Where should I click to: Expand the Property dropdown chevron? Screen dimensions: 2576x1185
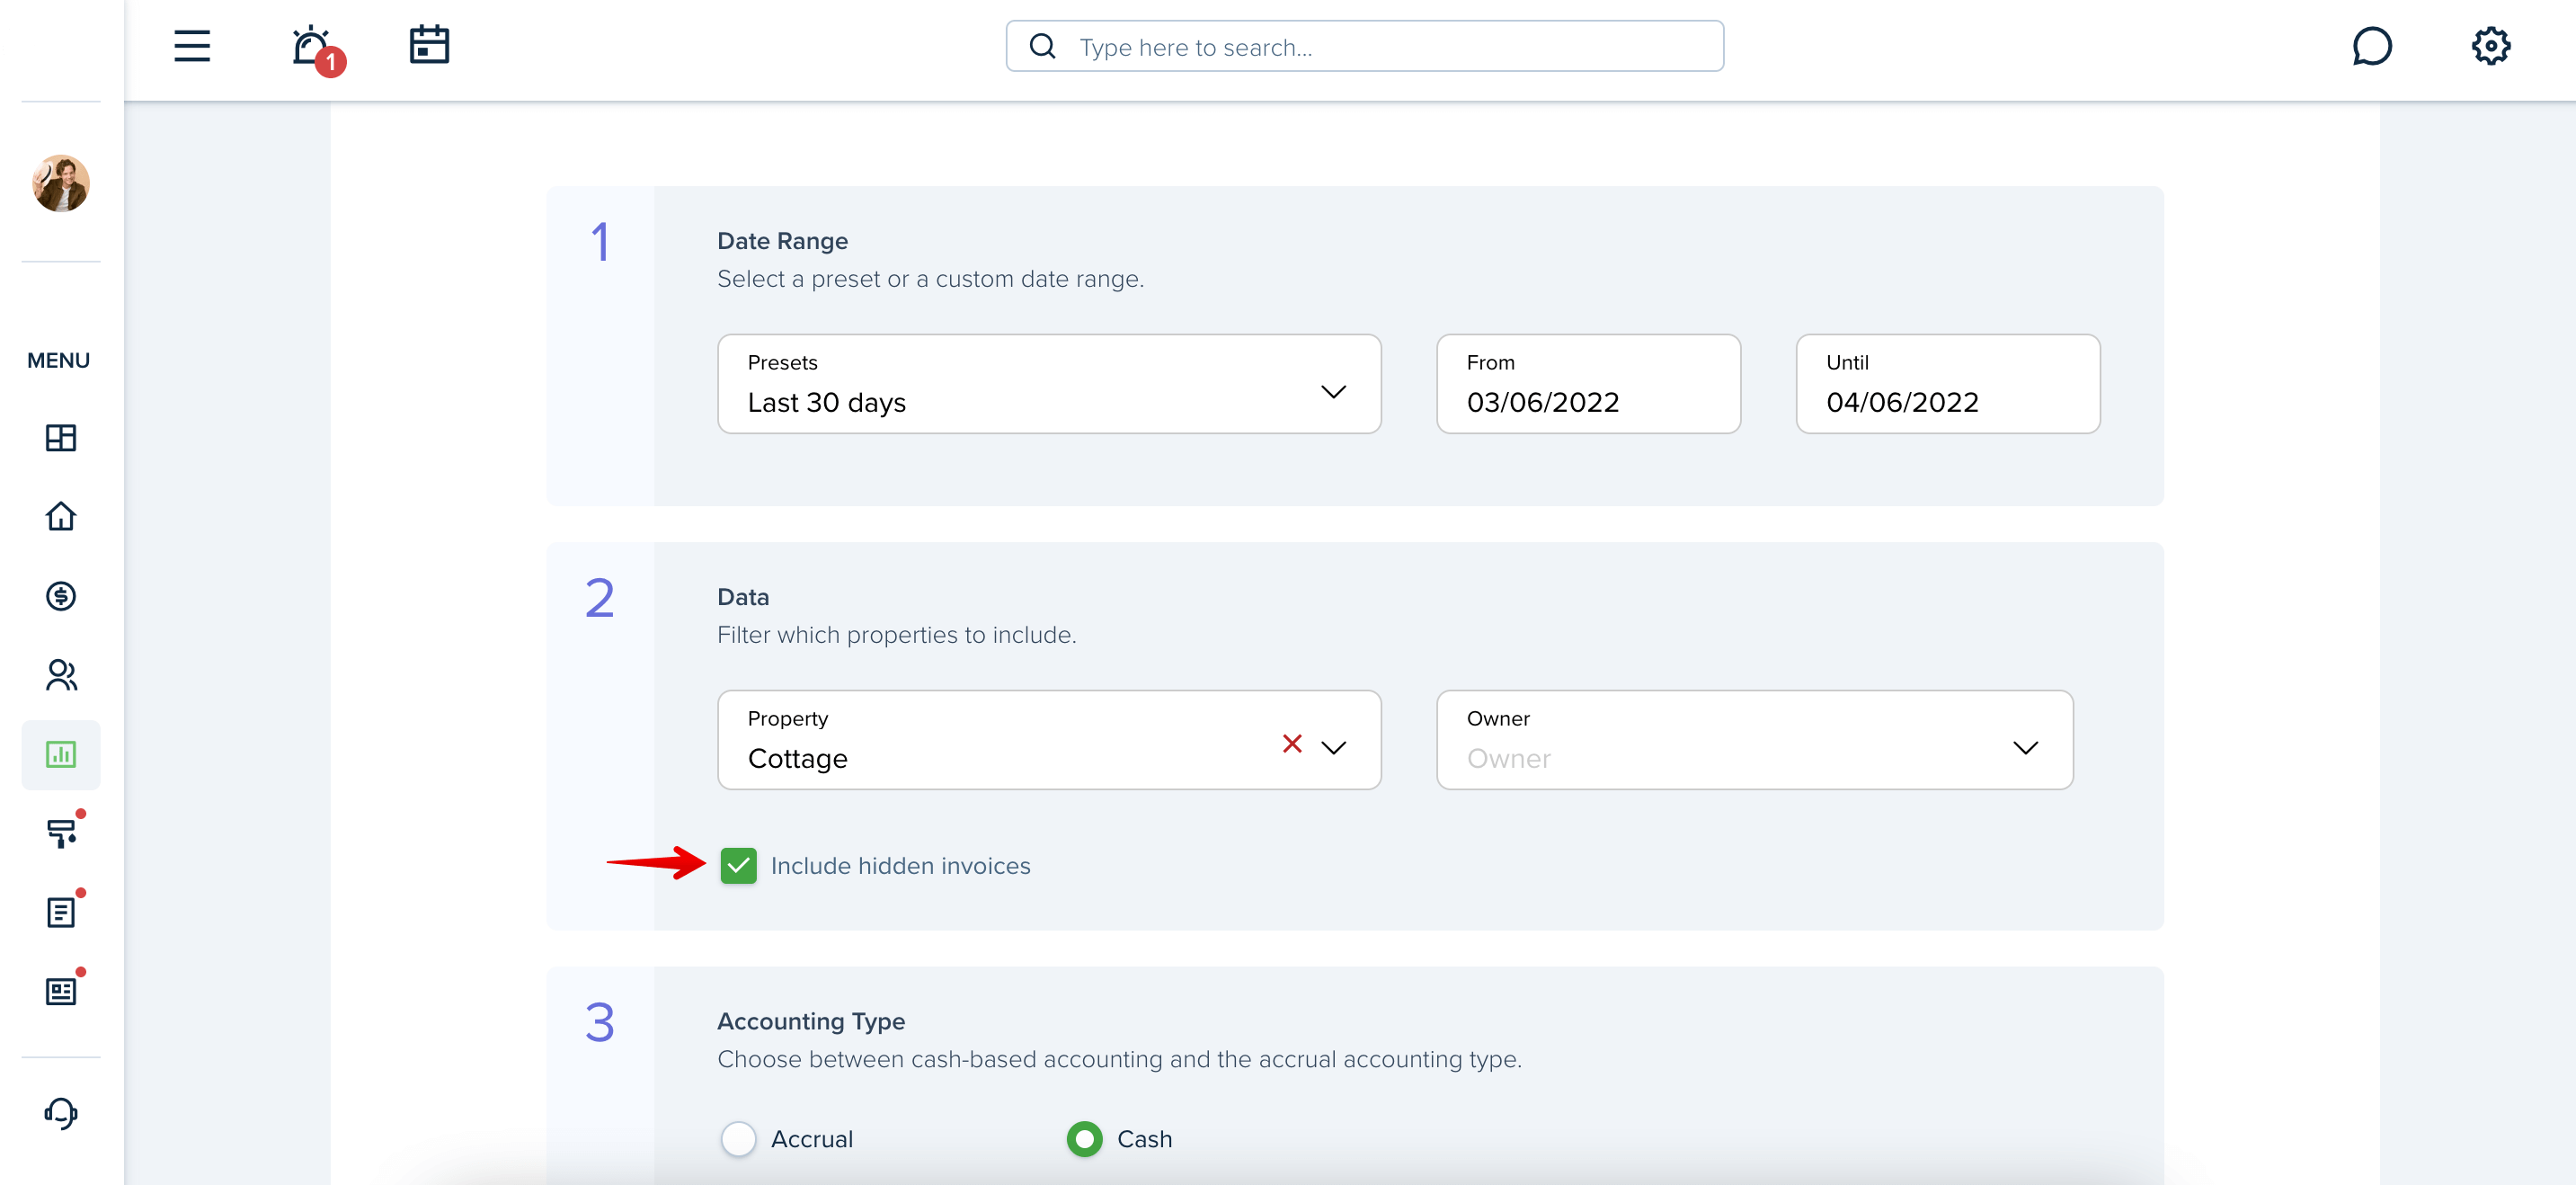click(1334, 747)
